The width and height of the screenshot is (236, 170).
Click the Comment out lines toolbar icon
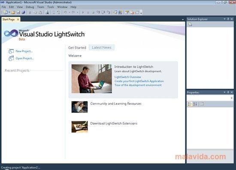click(54, 12)
